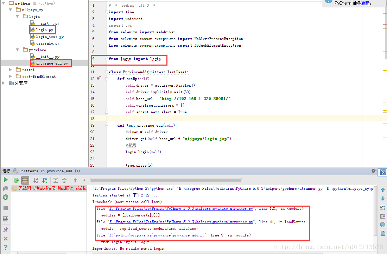The width and height of the screenshot is (387, 254).
Task: Click the Python icon on Unittests run tab
Action: click(x=15, y=171)
